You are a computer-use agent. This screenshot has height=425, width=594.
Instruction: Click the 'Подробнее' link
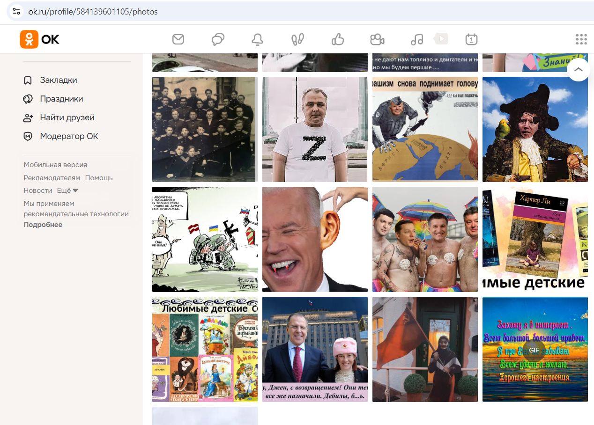click(x=43, y=225)
